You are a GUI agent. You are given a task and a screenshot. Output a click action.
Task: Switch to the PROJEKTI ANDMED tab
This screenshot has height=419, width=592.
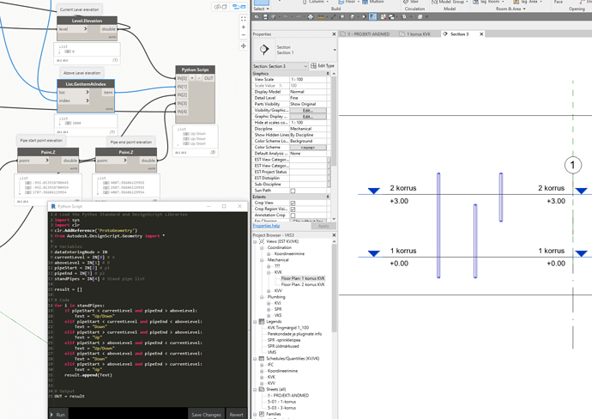[x=369, y=34]
